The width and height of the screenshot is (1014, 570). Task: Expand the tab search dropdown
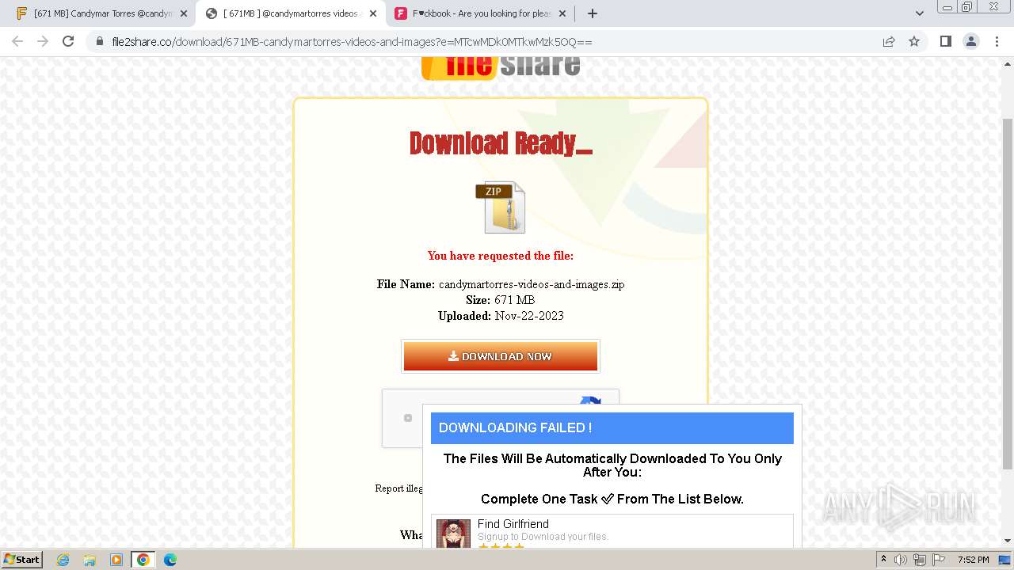[x=919, y=13]
